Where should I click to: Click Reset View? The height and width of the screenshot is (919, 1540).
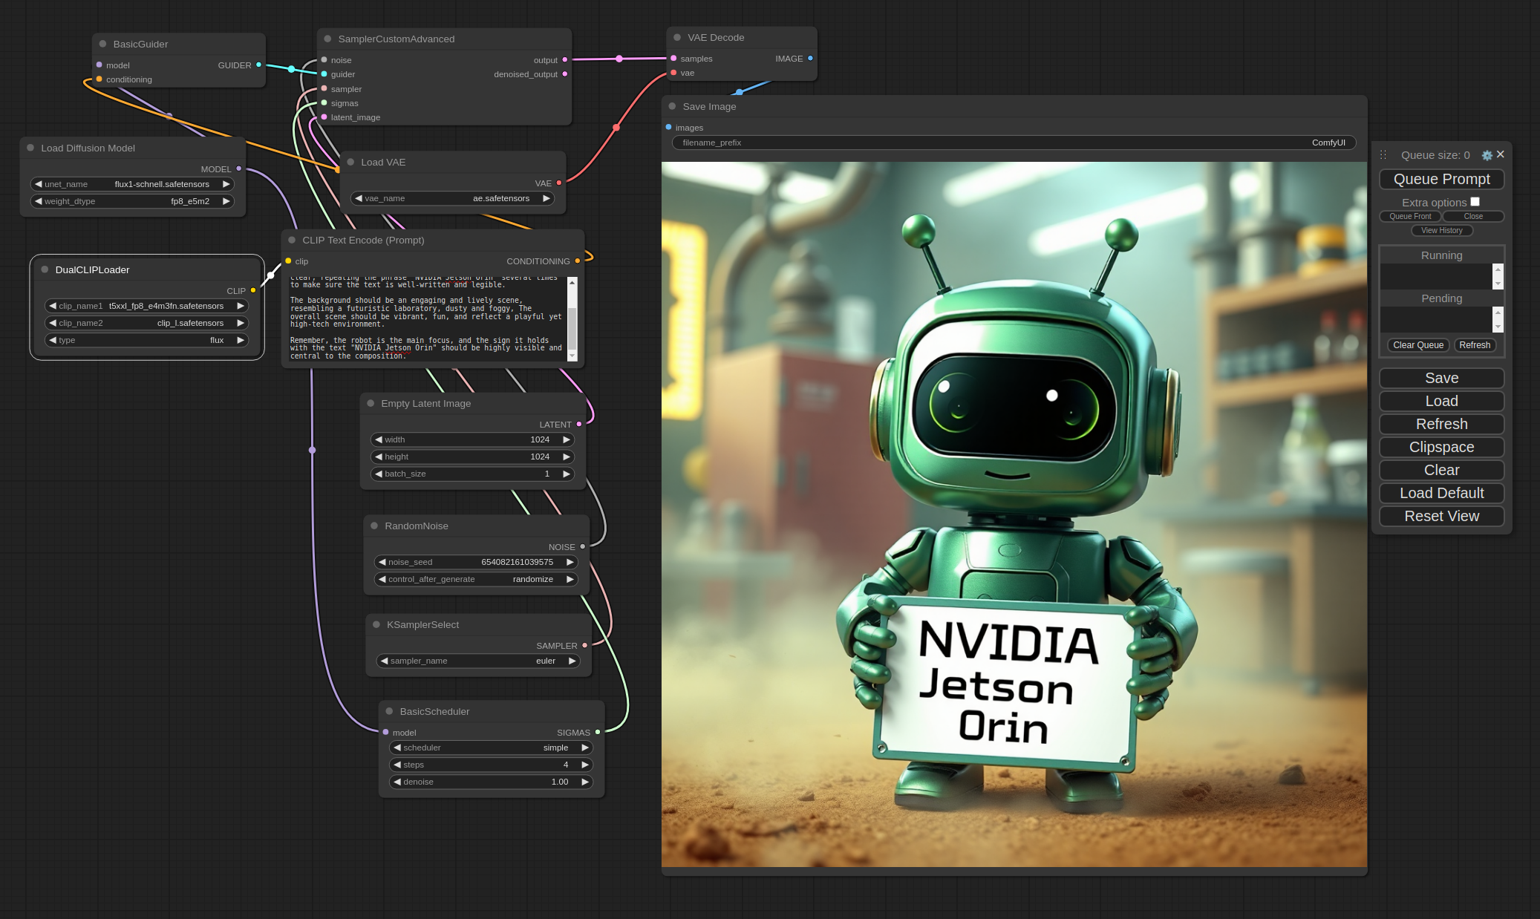click(1441, 516)
